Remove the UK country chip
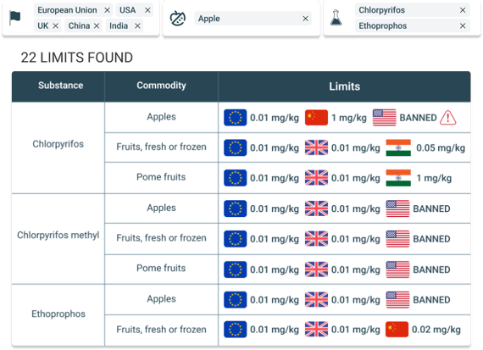 click(55, 26)
